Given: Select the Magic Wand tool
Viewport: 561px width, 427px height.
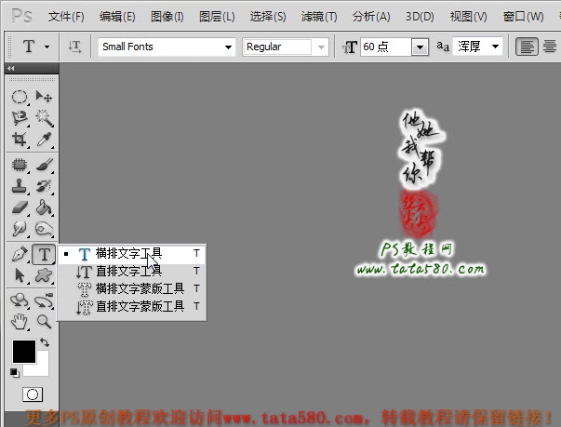Looking at the screenshot, I should [44, 118].
